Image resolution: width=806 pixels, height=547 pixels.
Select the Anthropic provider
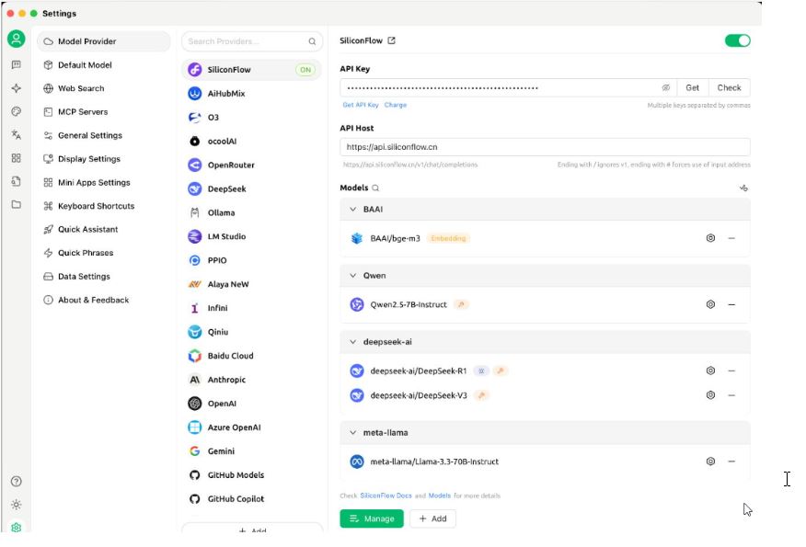[251, 380]
